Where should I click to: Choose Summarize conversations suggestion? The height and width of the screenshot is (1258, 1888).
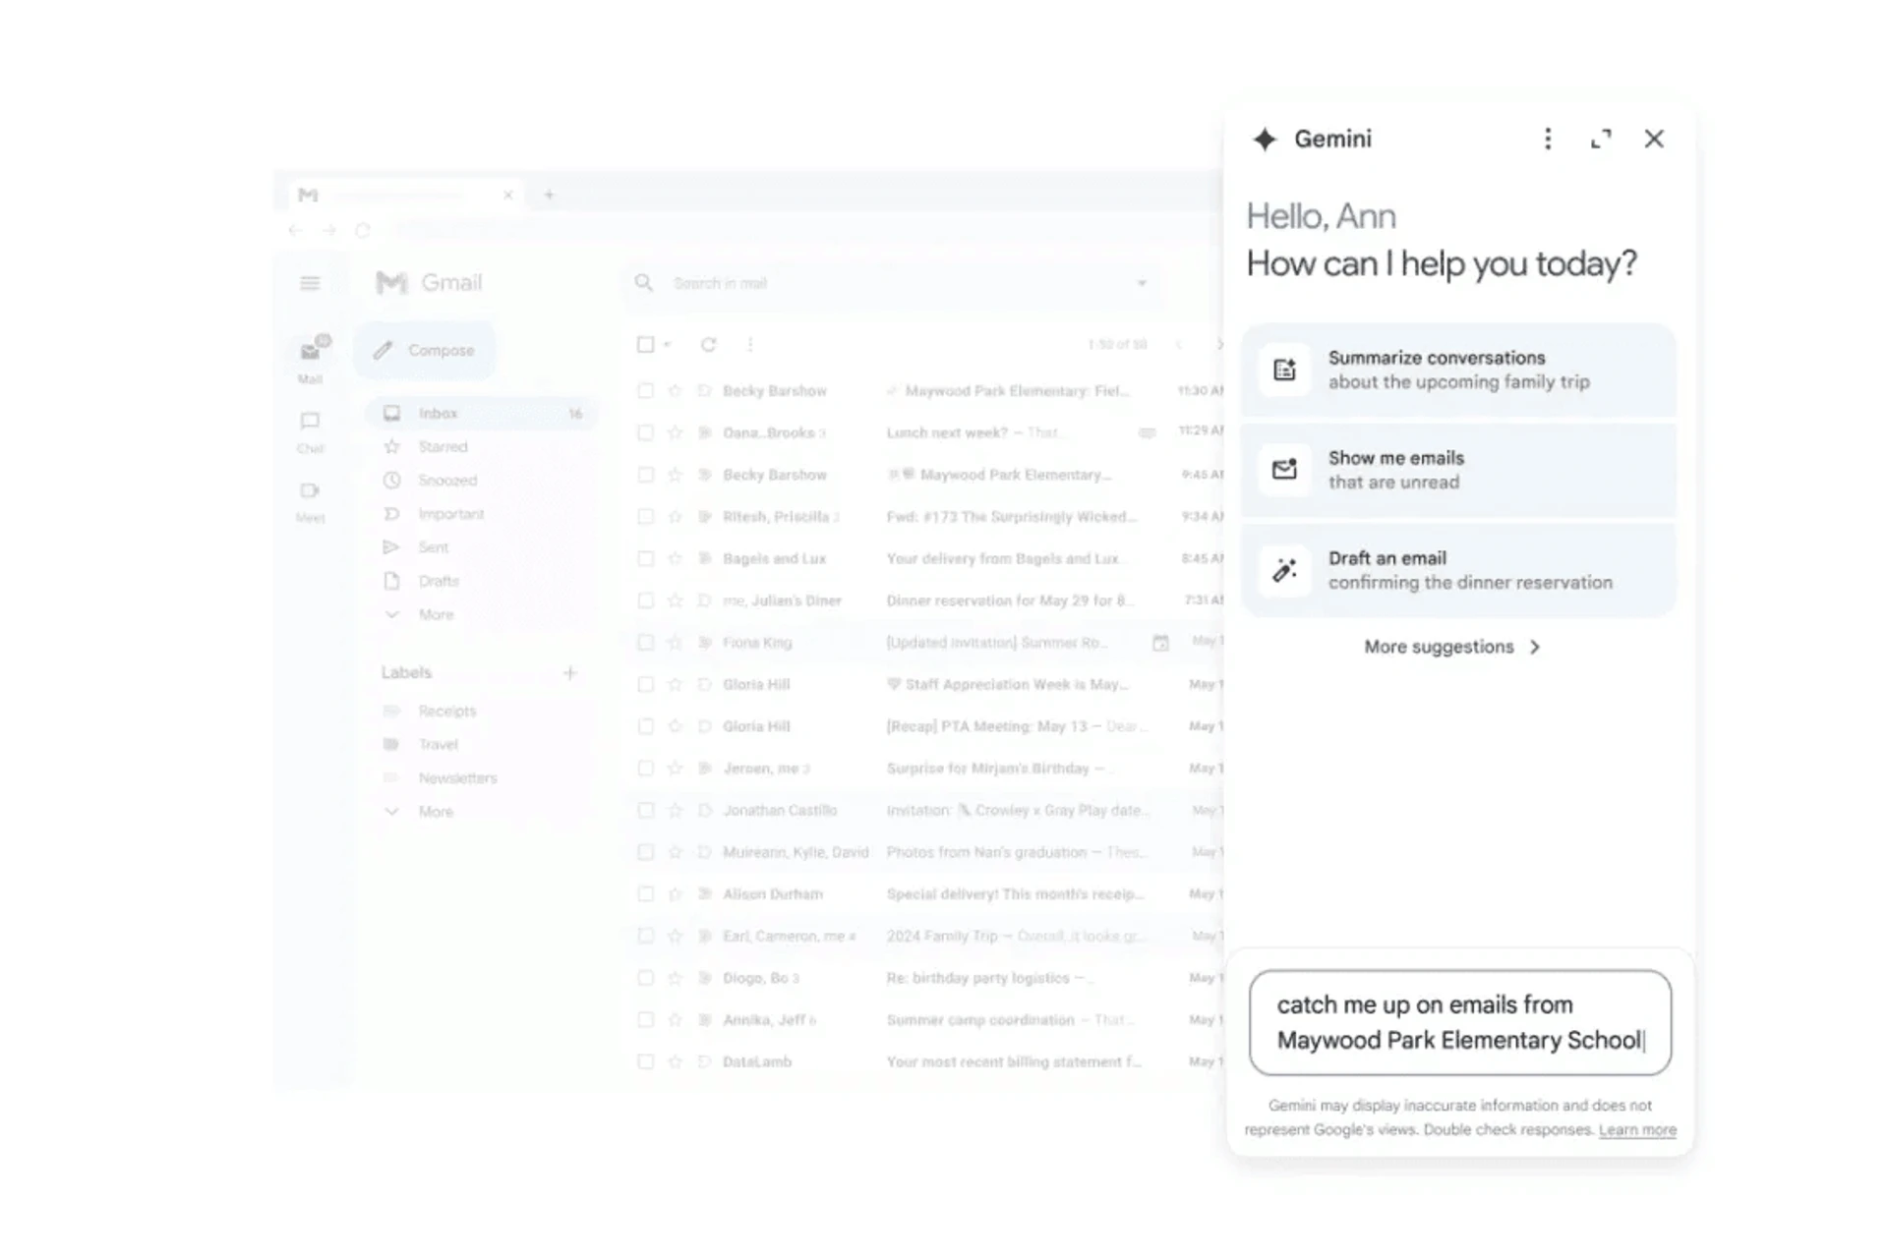click(1458, 370)
